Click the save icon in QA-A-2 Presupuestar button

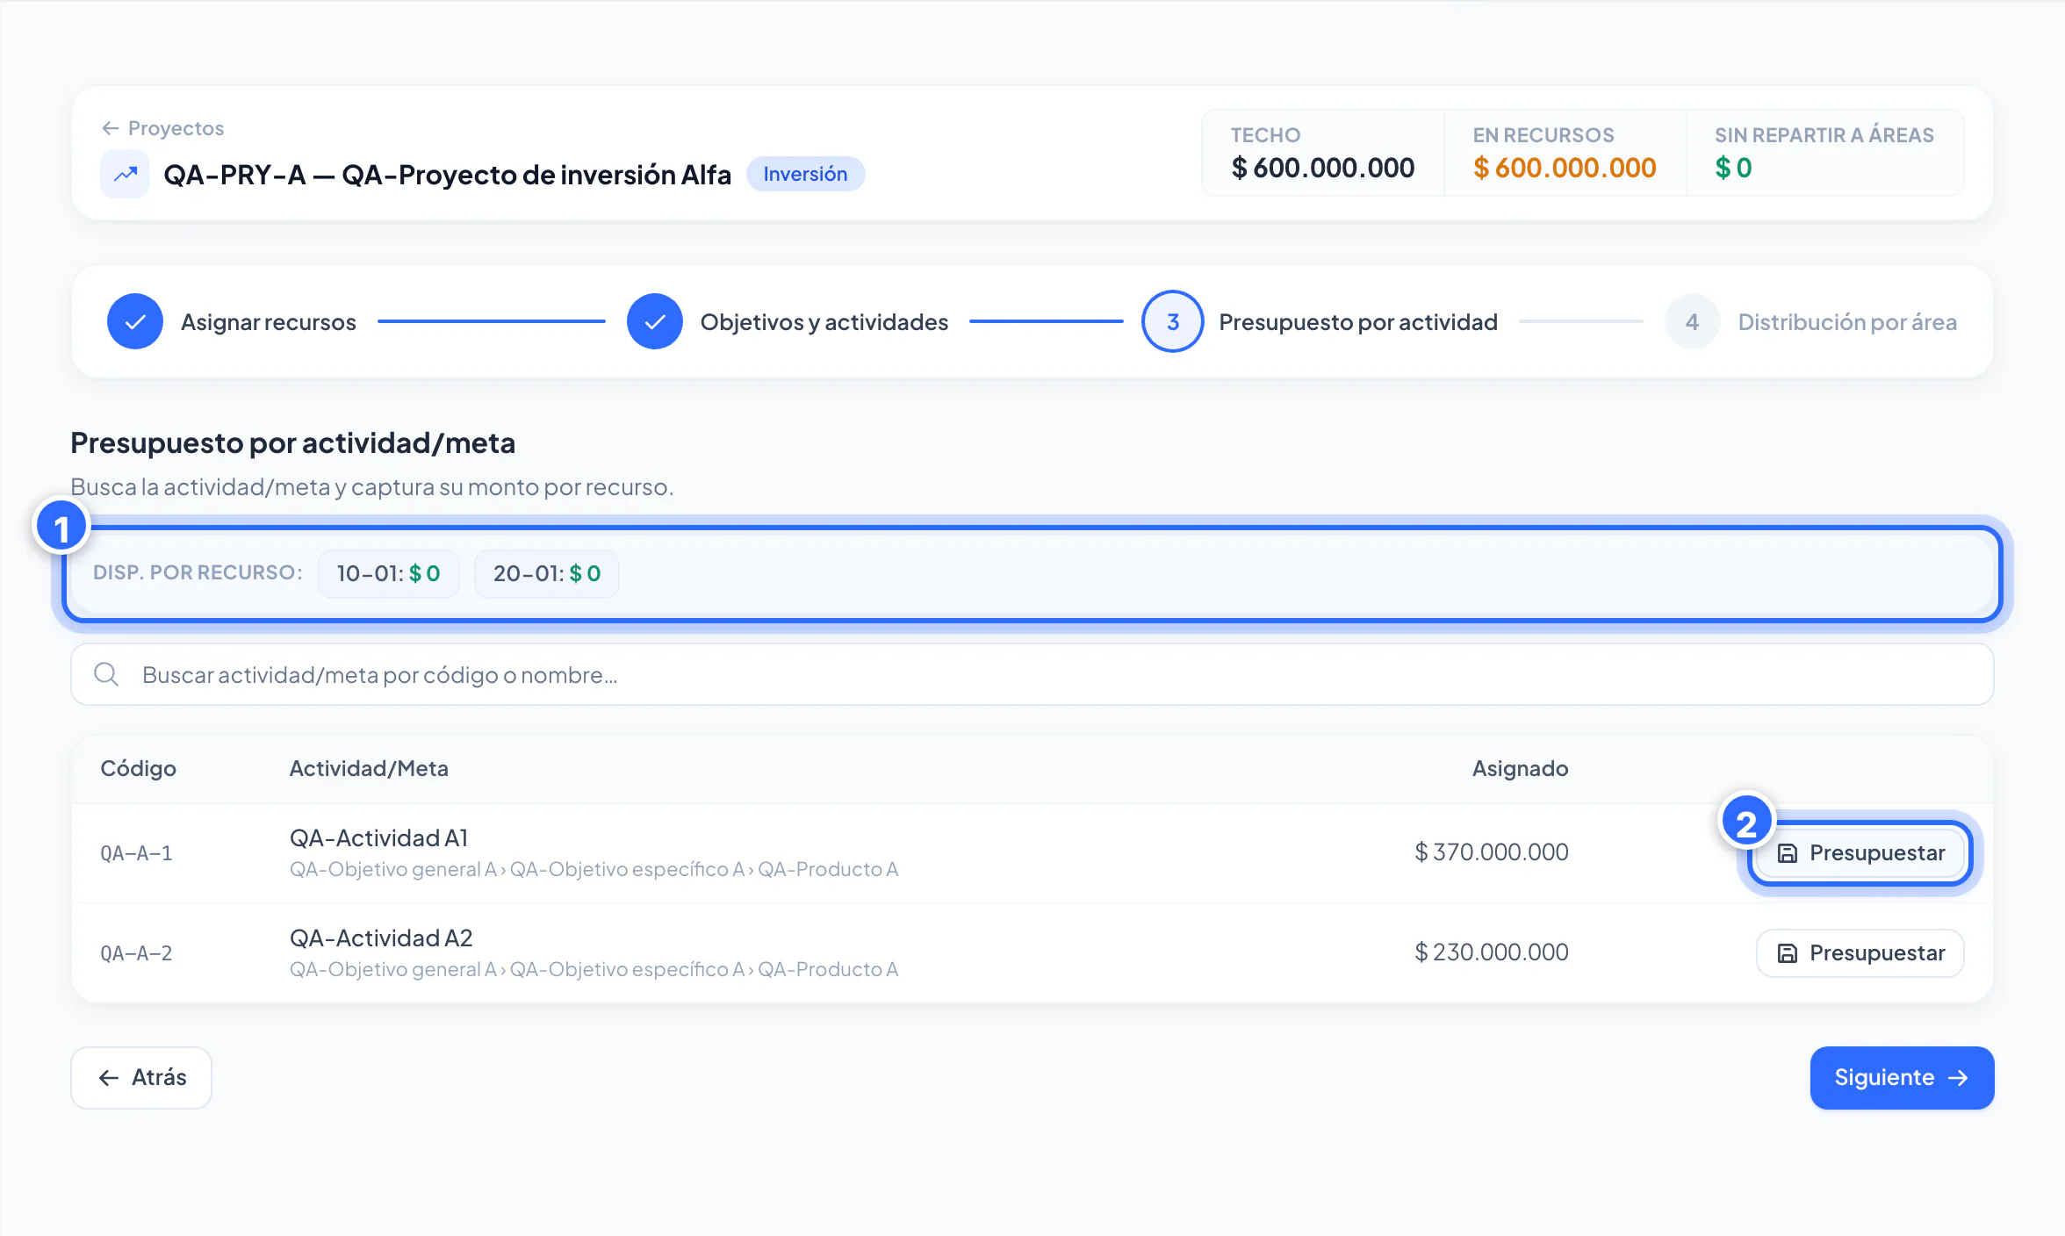tap(1787, 953)
